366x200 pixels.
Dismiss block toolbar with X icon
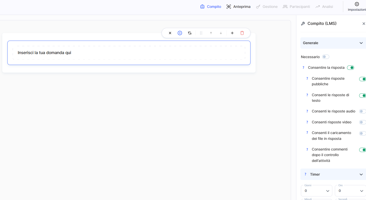click(170, 33)
